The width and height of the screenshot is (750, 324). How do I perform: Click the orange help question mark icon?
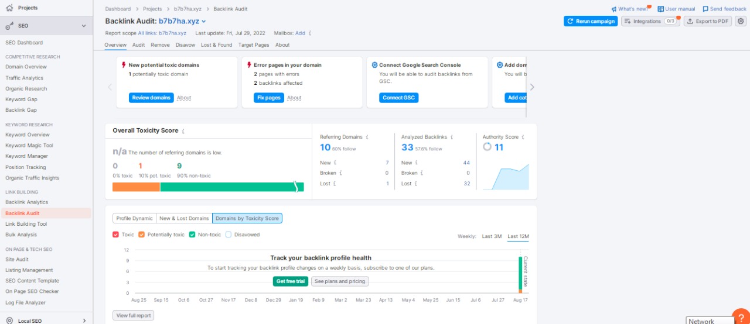[741, 317]
